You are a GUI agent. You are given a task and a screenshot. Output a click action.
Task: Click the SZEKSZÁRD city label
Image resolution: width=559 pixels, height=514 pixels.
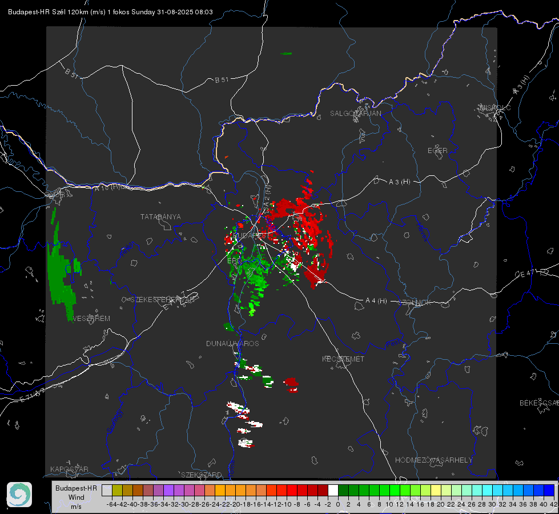tap(202, 475)
